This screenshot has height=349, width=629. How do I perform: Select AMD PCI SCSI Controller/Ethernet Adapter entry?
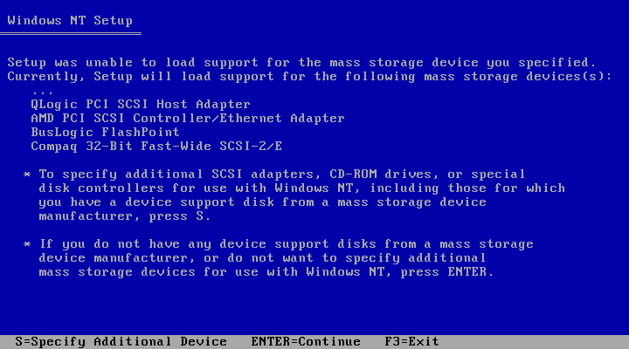pos(187,118)
